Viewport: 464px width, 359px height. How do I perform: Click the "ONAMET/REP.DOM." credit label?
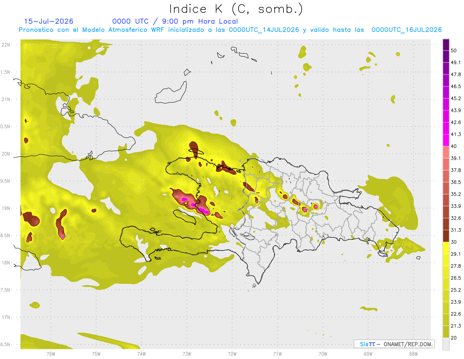point(408,344)
